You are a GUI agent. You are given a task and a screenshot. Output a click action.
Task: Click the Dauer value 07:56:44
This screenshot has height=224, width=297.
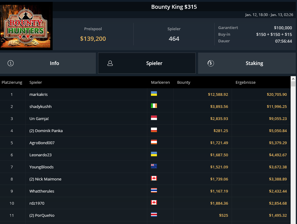(x=283, y=41)
